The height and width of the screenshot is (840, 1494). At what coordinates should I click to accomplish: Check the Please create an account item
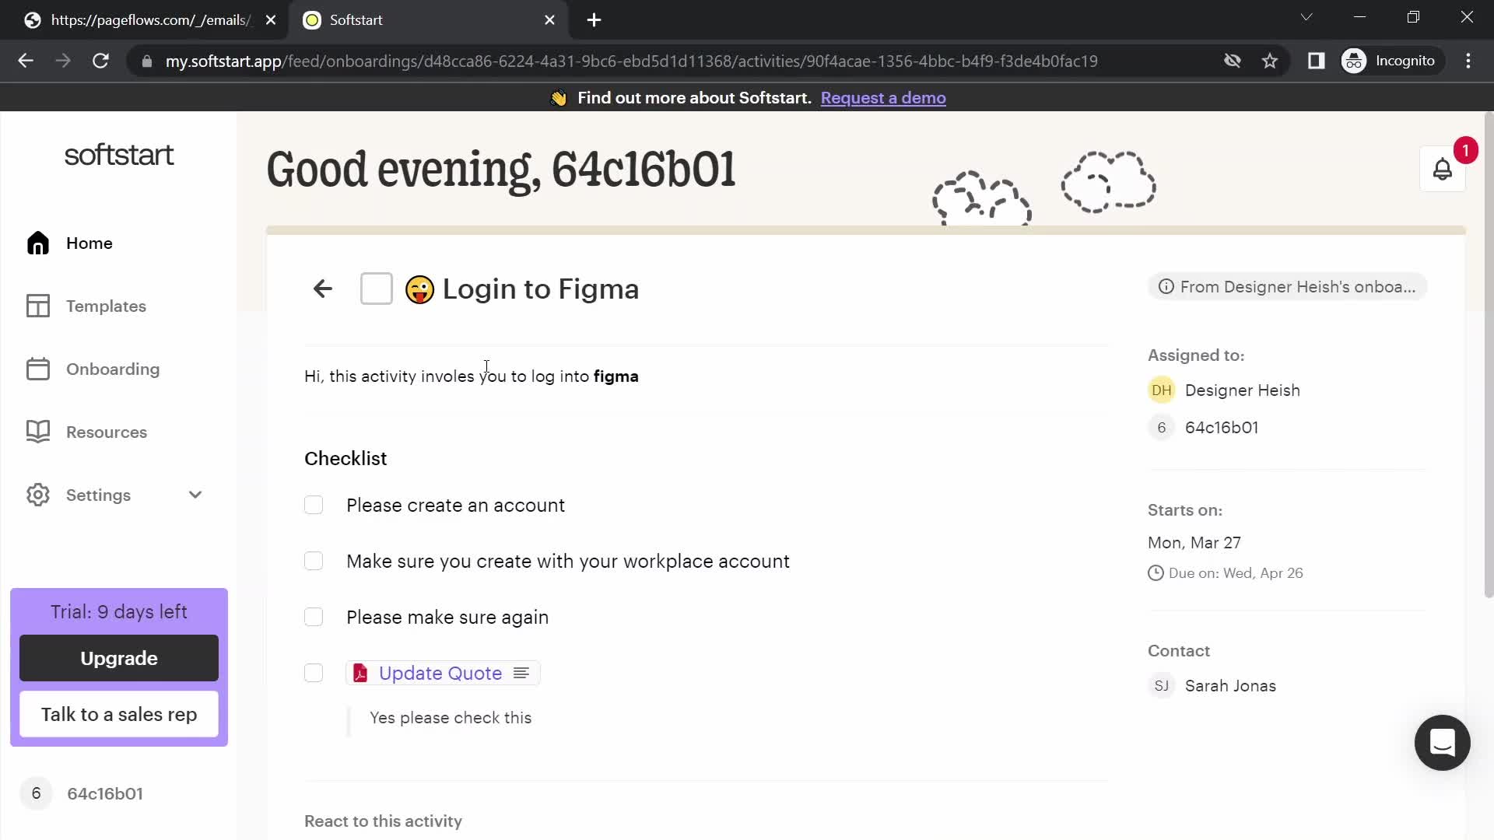coord(314,505)
